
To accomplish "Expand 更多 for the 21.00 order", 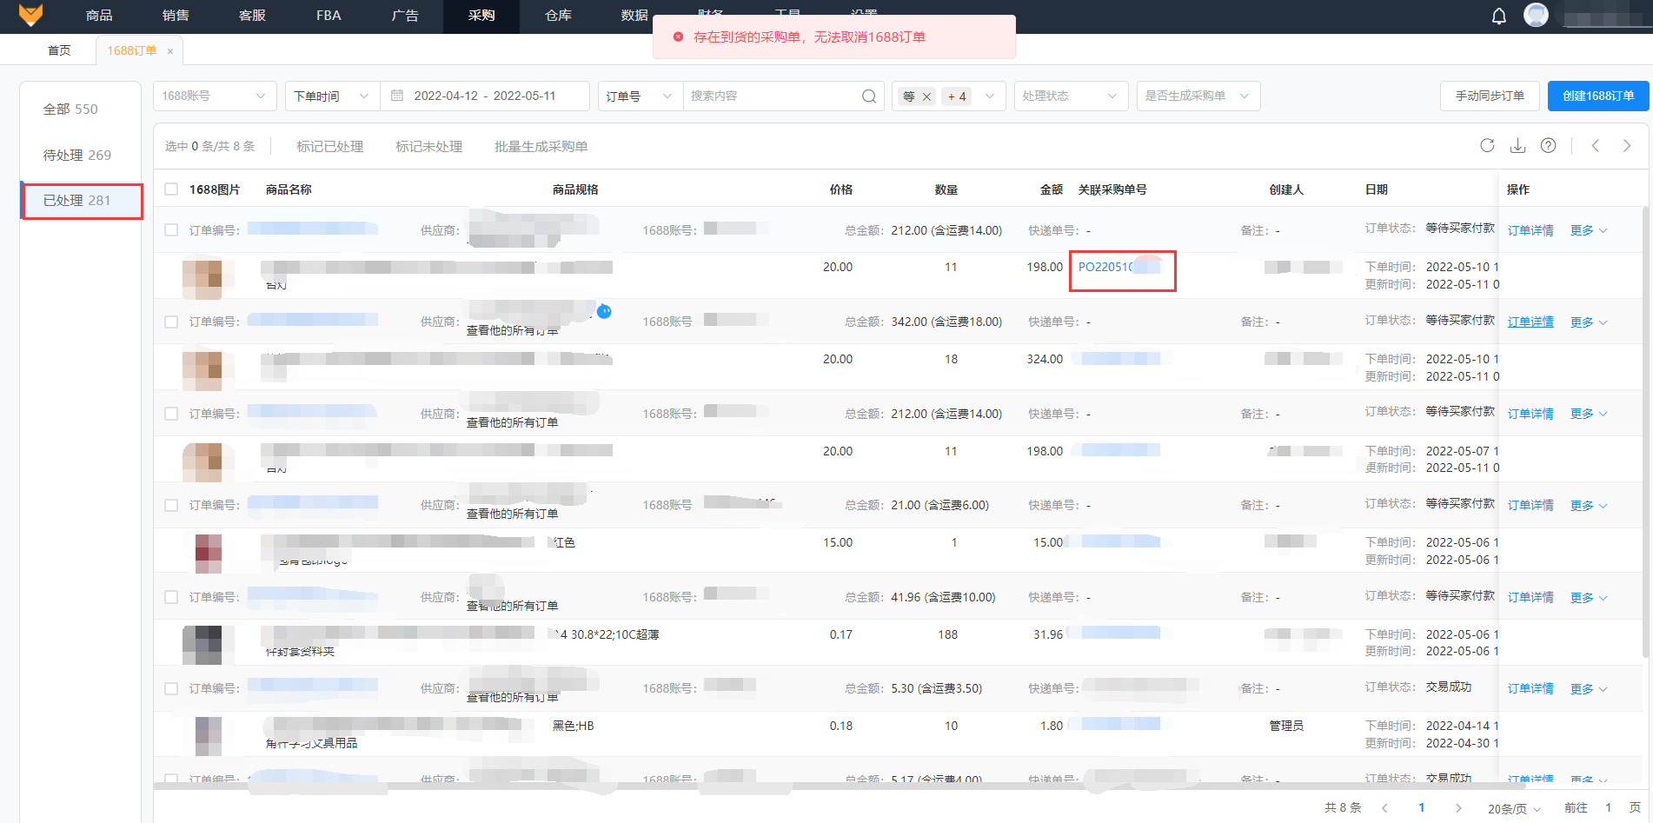I will coord(1589,506).
